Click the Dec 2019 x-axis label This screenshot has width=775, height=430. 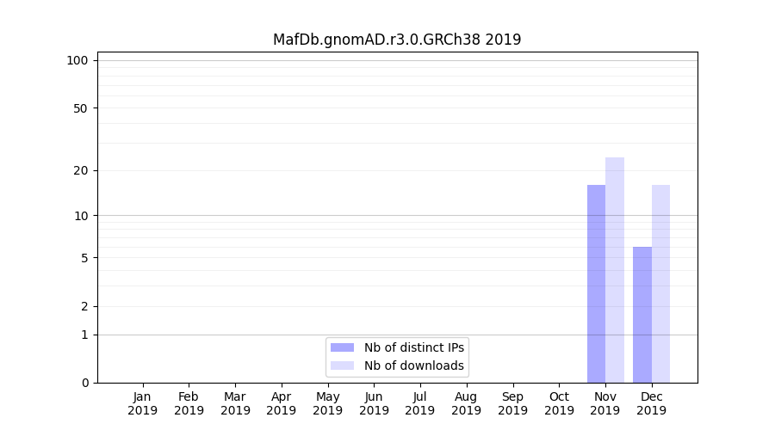(651, 403)
